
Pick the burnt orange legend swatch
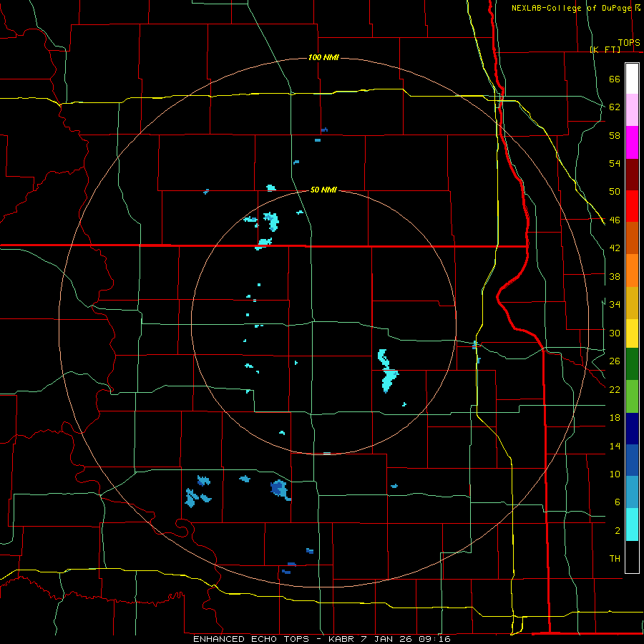[632, 238]
